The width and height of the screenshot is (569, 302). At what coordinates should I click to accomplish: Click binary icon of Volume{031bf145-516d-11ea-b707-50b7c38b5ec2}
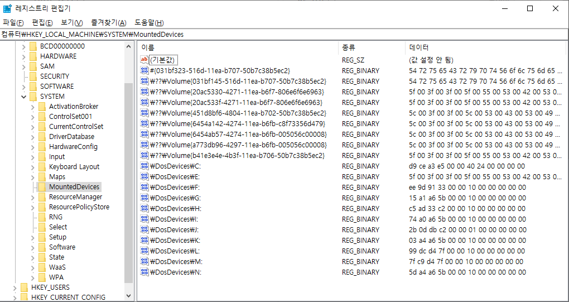(144, 81)
